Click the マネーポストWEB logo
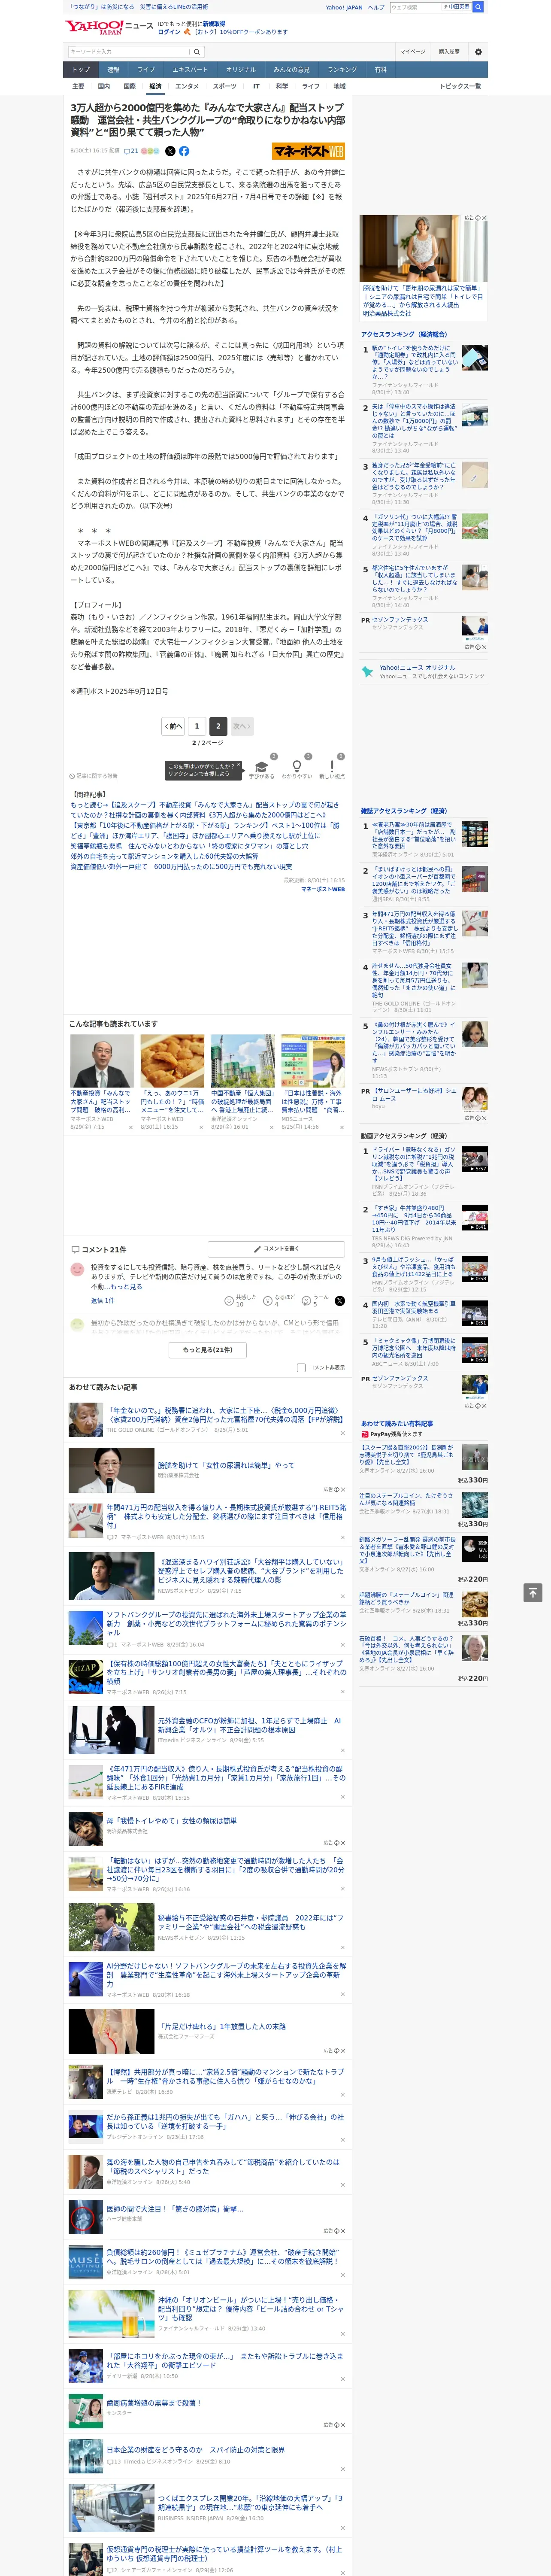The height and width of the screenshot is (2576, 551). pos(308,151)
